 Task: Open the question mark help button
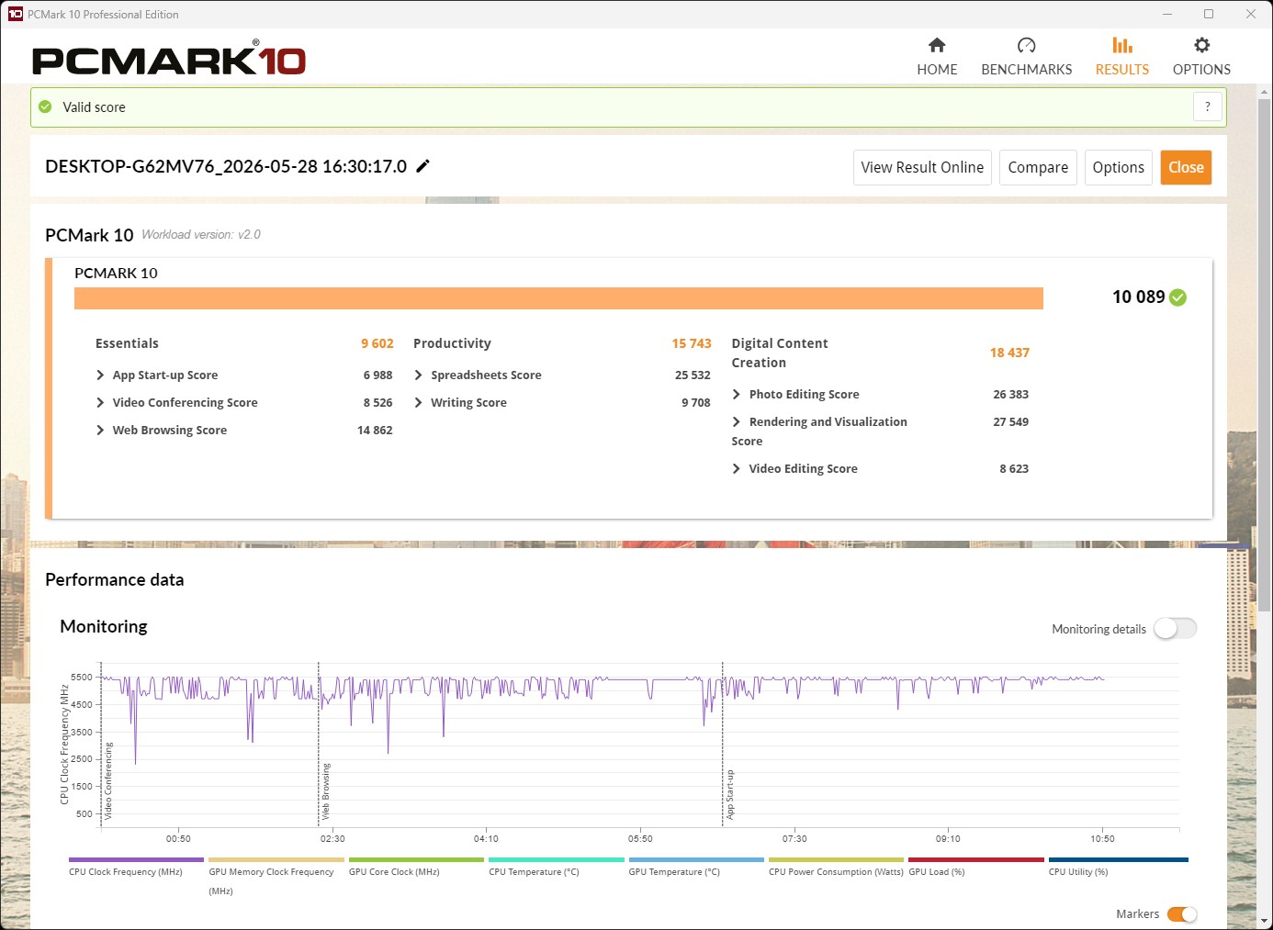click(x=1207, y=106)
